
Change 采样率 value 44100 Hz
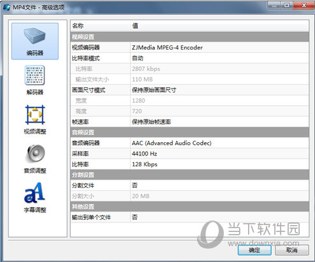[219, 154]
